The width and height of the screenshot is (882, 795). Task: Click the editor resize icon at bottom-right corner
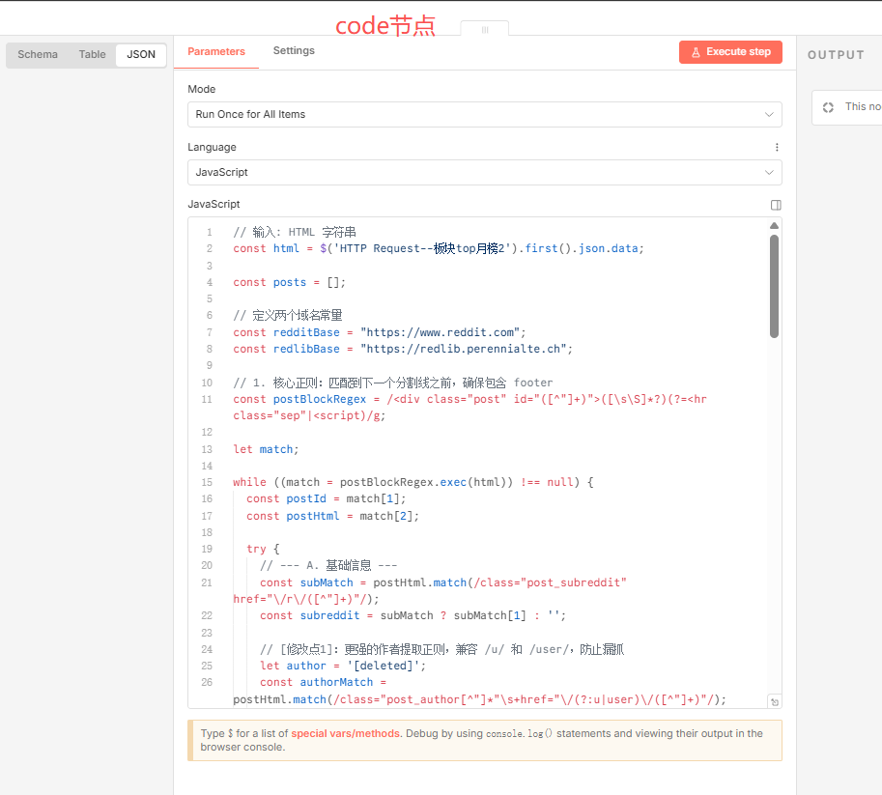coord(774,702)
